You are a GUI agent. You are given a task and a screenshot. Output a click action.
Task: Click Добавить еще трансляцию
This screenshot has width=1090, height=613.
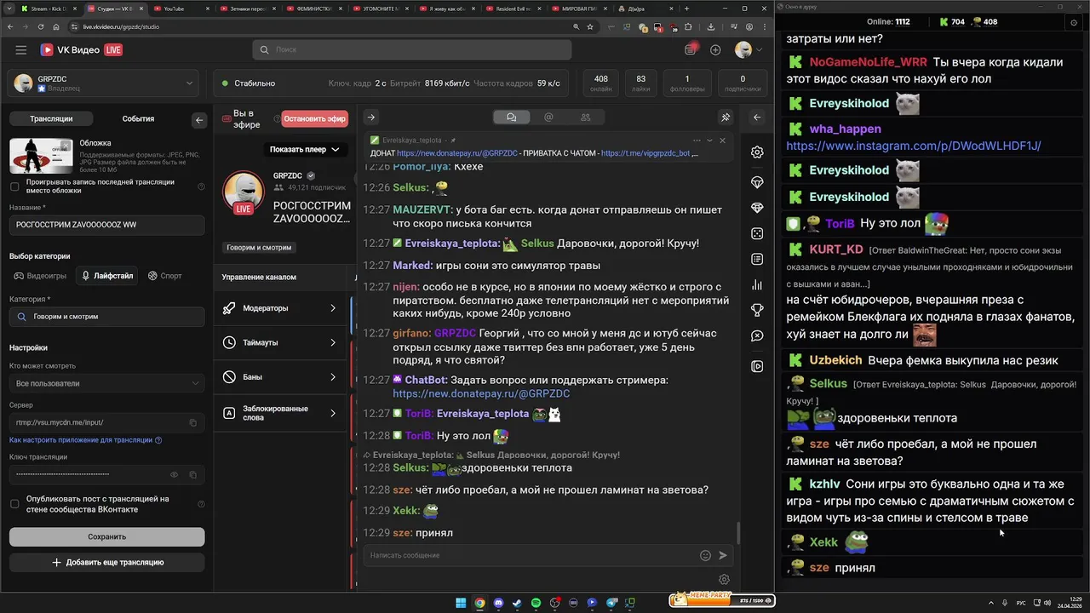click(x=107, y=562)
